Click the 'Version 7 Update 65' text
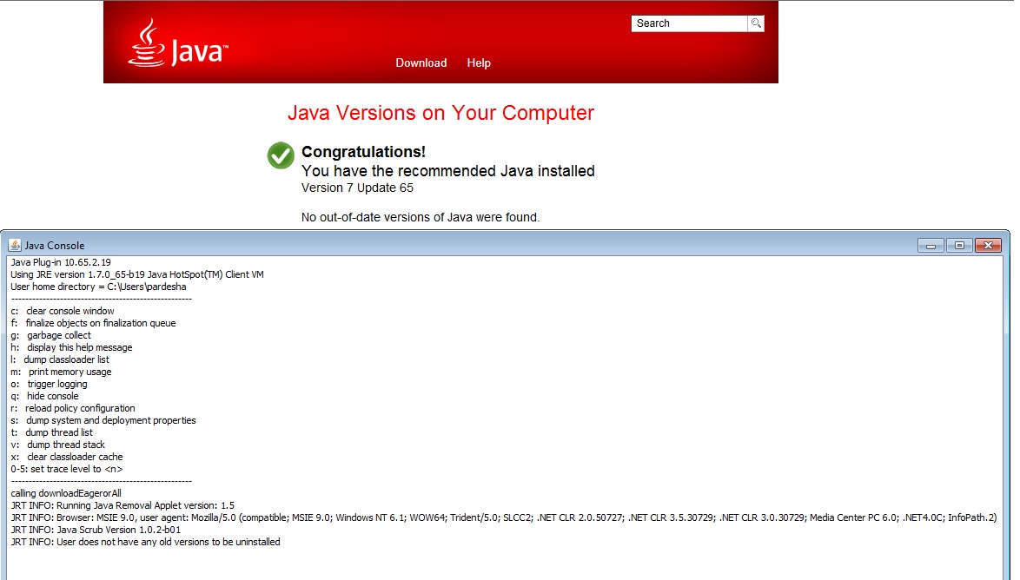Image resolution: width=1020 pixels, height=580 pixels. 357,188
